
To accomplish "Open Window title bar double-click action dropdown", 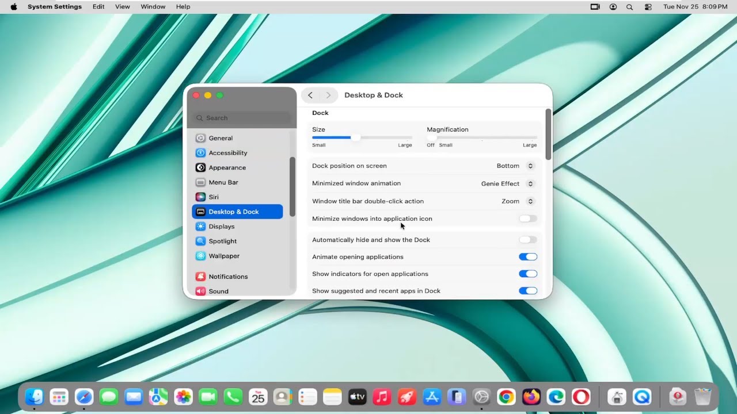I will point(518,201).
